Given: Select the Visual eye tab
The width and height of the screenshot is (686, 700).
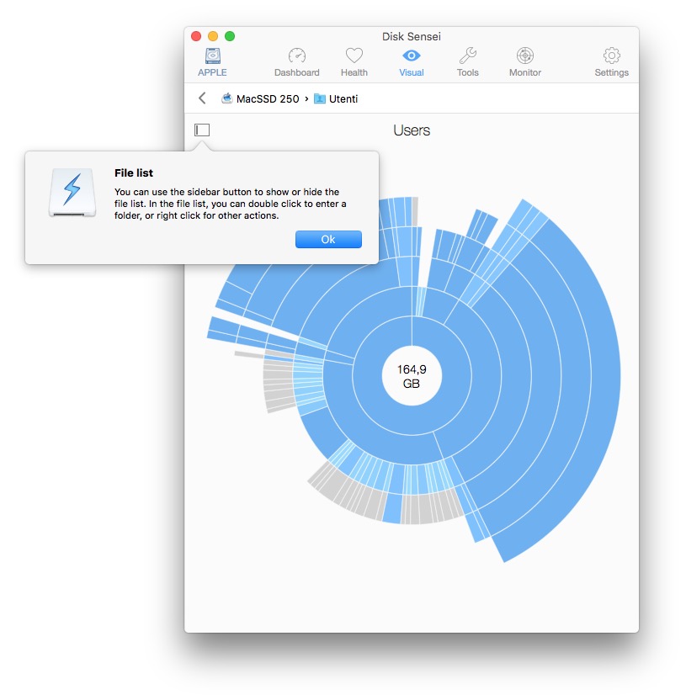Looking at the screenshot, I should [x=412, y=62].
